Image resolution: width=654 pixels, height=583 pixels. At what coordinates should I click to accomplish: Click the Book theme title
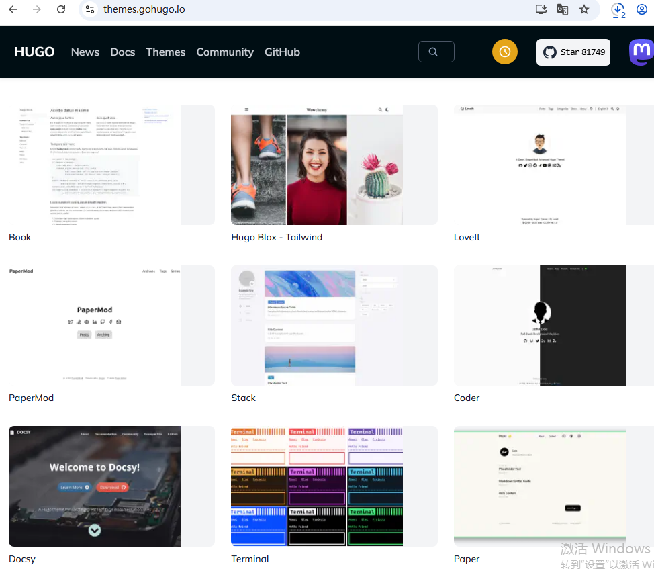(x=20, y=238)
